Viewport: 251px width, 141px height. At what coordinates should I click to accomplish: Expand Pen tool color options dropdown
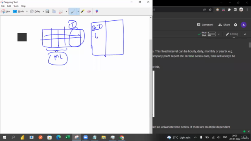(78, 11)
